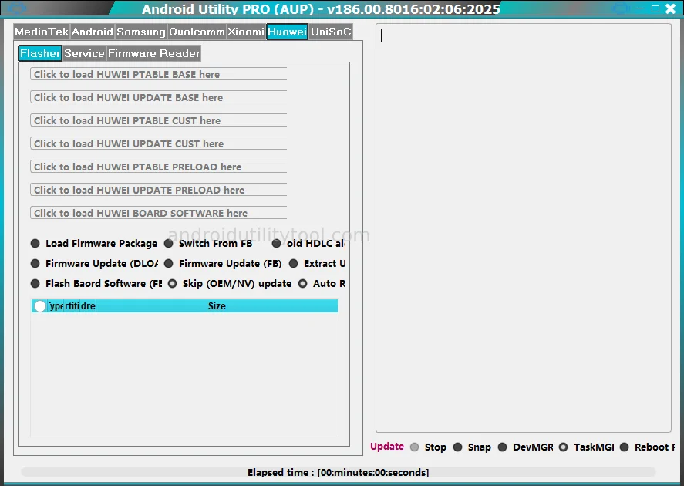Go to the Qualcomm tab
This screenshot has height=486, width=684.
(x=197, y=32)
